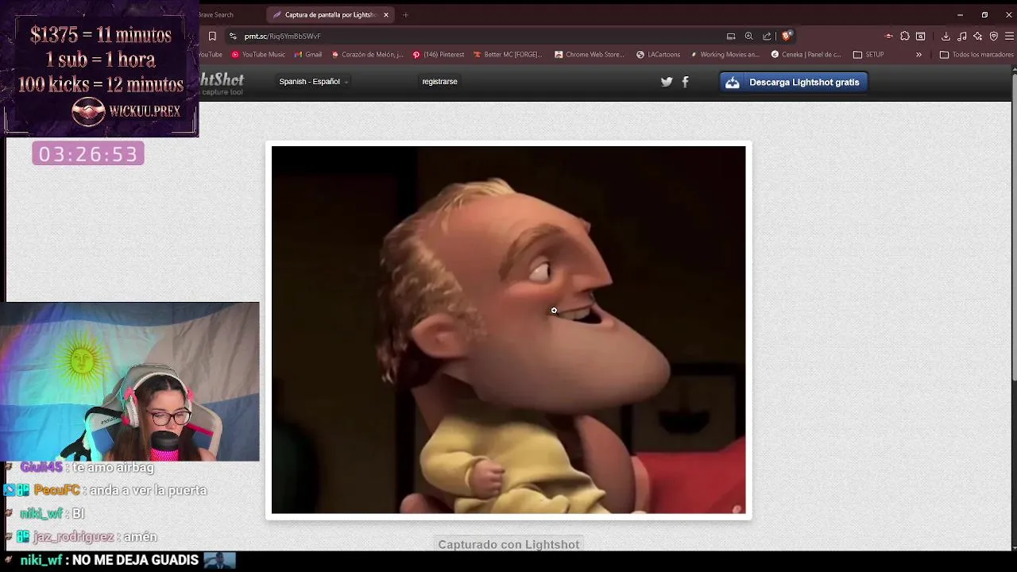Expand the hidden bookmarks overflow chevron
This screenshot has width=1017, height=572.
click(x=918, y=55)
